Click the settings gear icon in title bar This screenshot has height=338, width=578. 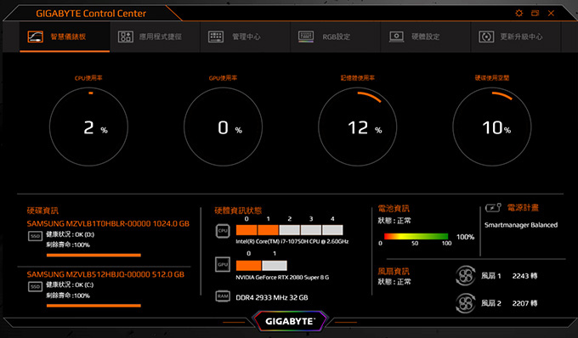[x=519, y=14]
